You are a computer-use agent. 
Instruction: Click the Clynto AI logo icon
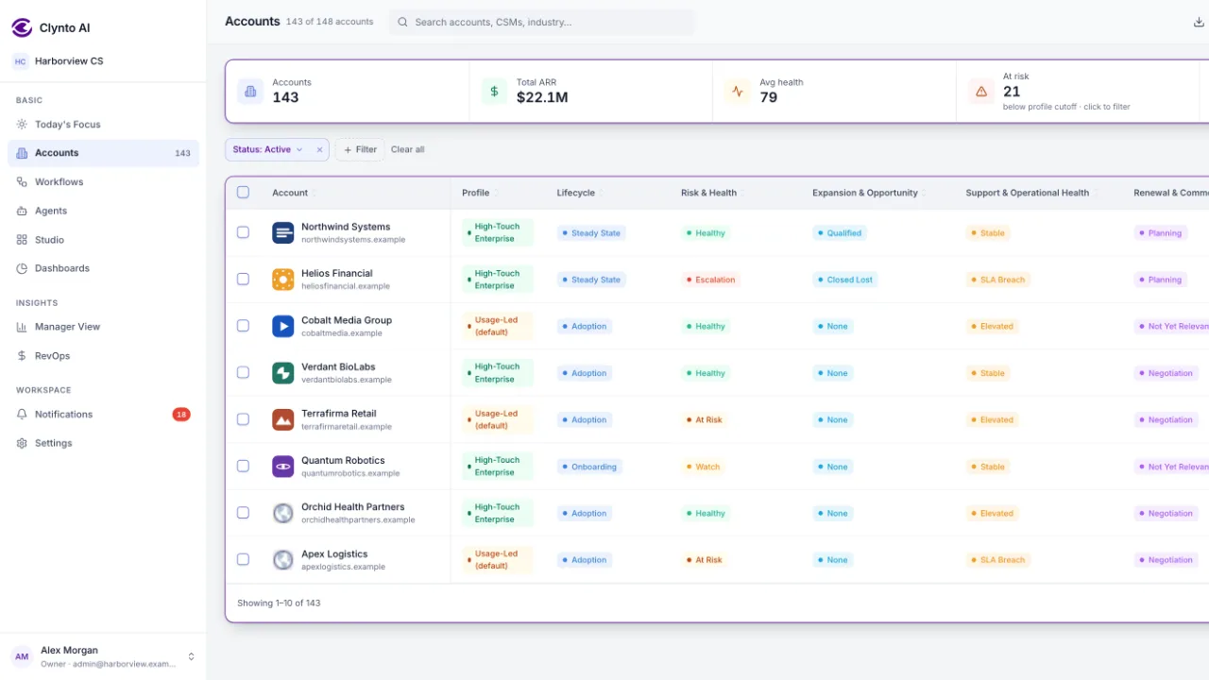[22, 28]
